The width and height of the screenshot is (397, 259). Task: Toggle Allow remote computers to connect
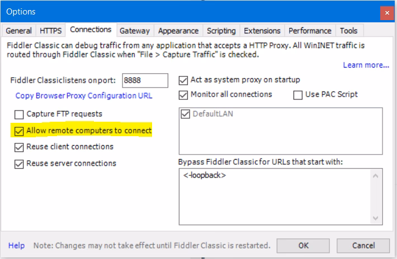pos(19,131)
